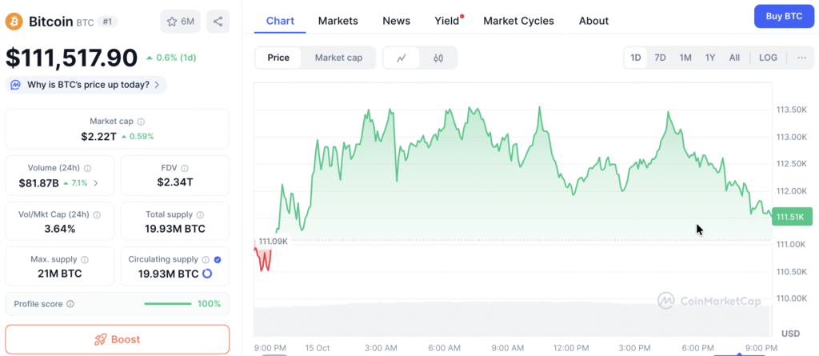Open the Market Cycles tab
The height and width of the screenshot is (356, 819).
tap(518, 21)
